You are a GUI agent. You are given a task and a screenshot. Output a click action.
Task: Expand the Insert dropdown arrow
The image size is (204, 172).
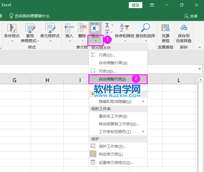coord(70,41)
